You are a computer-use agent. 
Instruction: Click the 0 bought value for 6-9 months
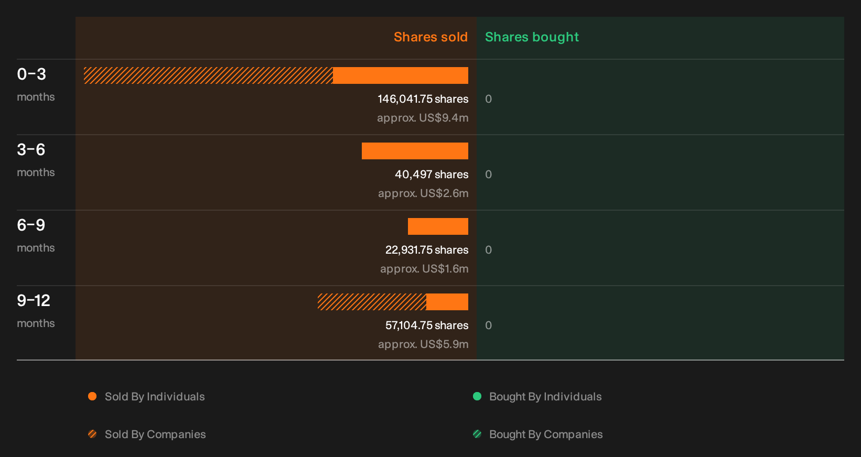coord(489,250)
